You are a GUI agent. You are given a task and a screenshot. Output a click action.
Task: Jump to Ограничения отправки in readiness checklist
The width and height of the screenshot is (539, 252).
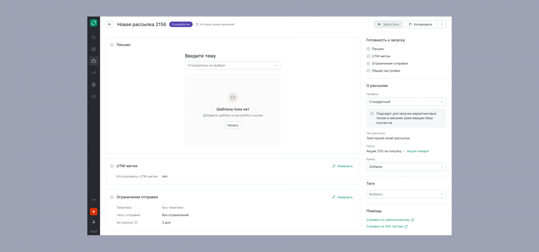pos(390,63)
